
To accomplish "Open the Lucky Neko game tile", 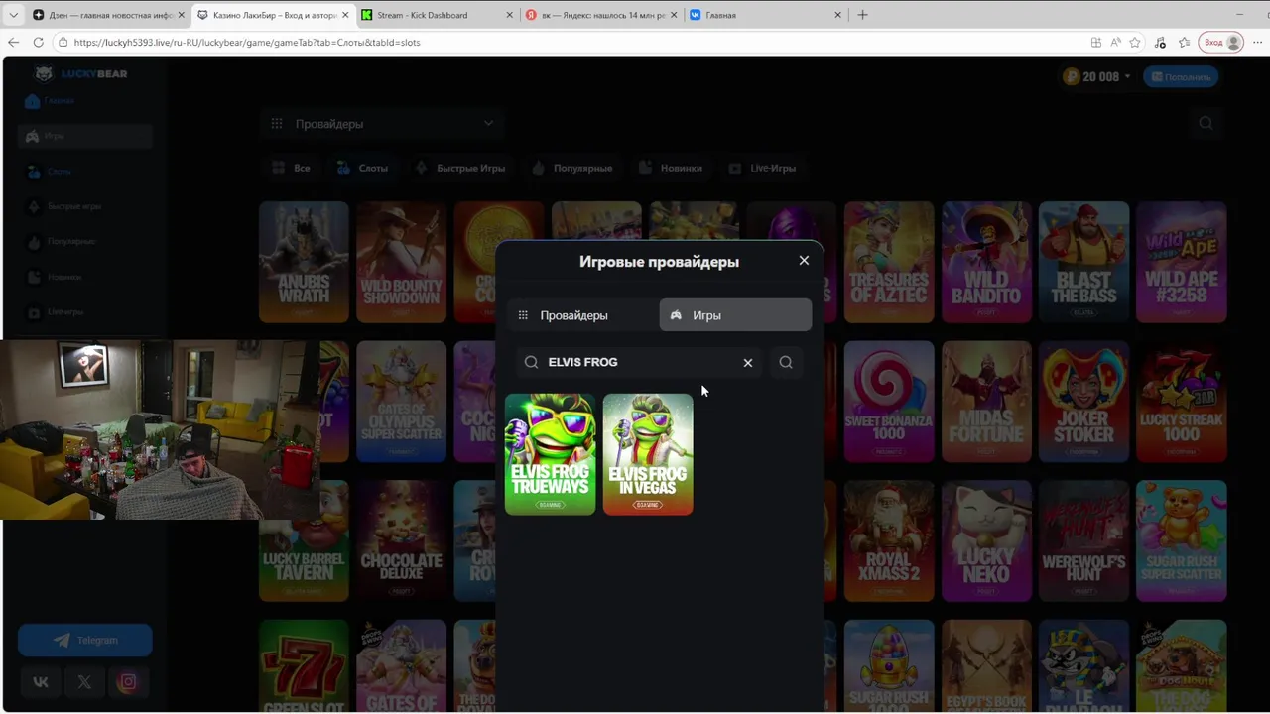I will click(986, 541).
